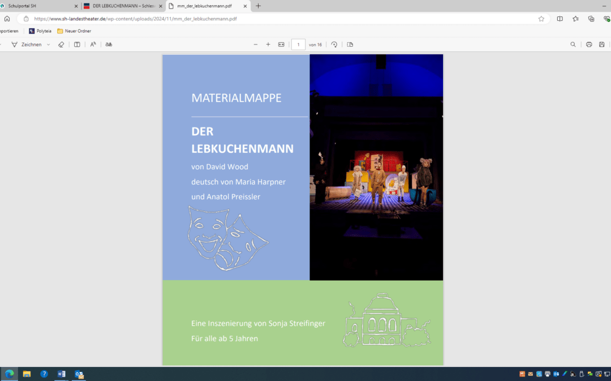The height and width of the screenshot is (381, 611).
Task: Click the 'Für alle ab 5 Jahren' text
Action: [x=225, y=339]
